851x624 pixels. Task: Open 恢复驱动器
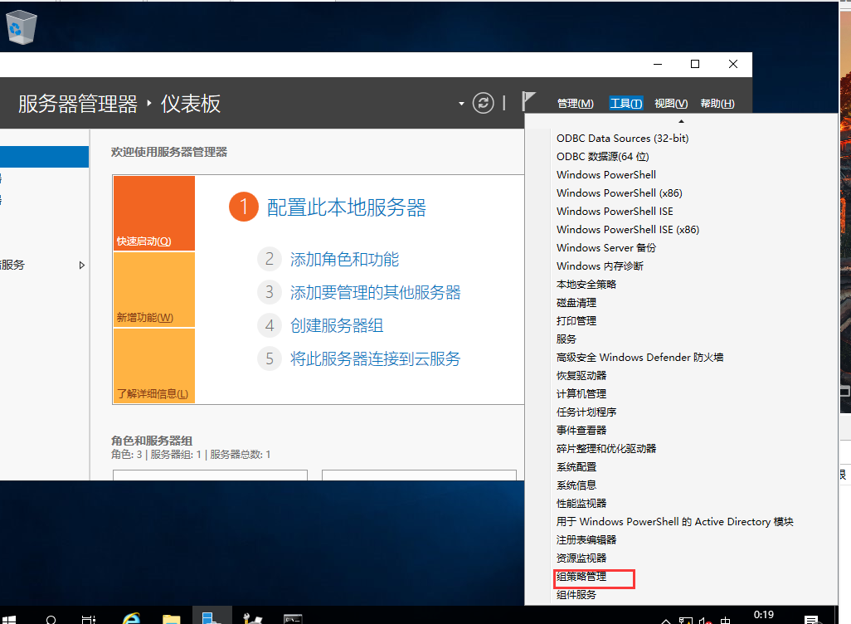(581, 375)
